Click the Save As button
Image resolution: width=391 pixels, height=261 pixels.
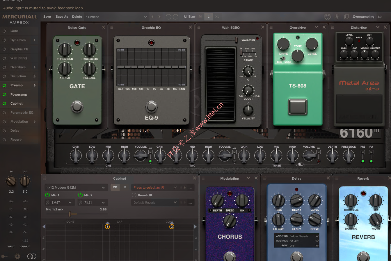[x=62, y=17]
